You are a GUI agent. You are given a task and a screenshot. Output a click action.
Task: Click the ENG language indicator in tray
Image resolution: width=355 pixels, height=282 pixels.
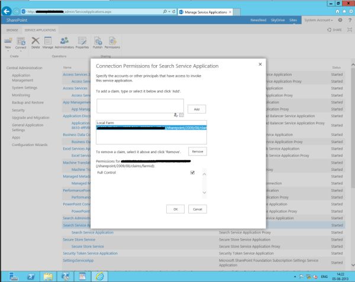pos(324,277)
